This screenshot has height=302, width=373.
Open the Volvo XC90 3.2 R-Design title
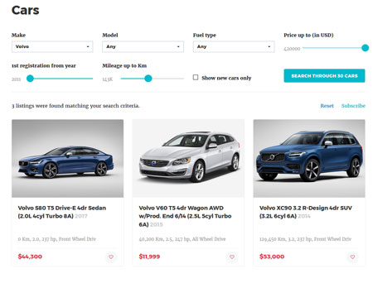pyautogui.click(x=306, y=212)
